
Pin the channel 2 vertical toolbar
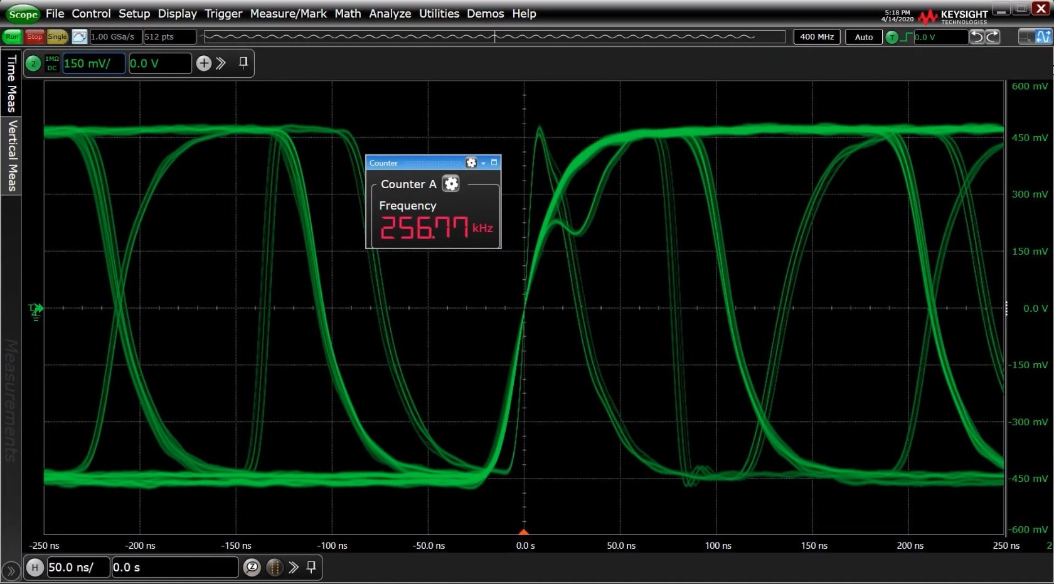(x=243, y=63)
